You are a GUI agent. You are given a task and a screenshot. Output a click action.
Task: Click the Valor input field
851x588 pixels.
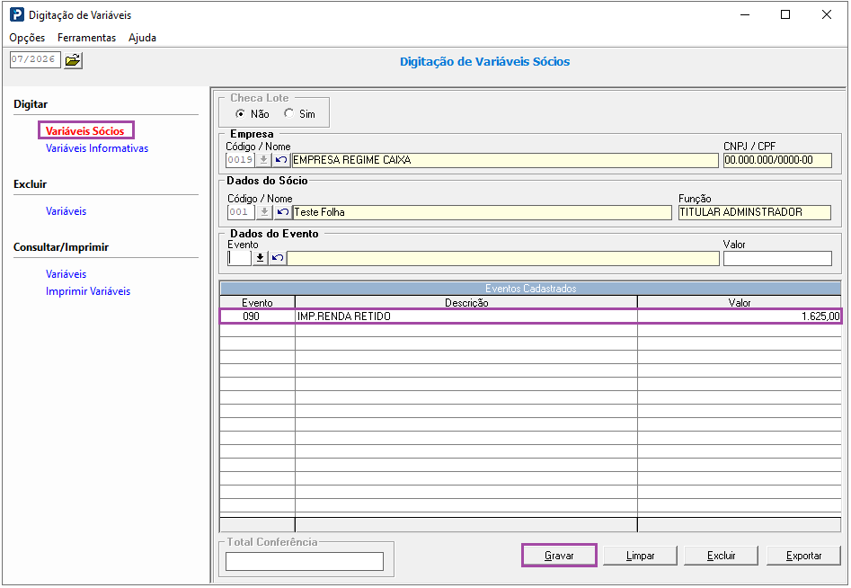click(777, 258)
